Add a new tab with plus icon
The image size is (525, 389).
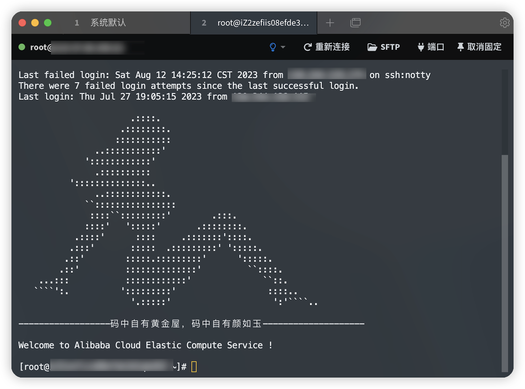pos(330,23)
